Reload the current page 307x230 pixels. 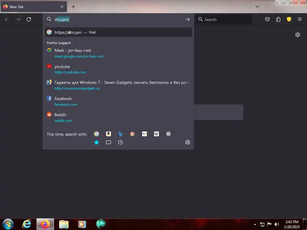click(x=29, y=19)
